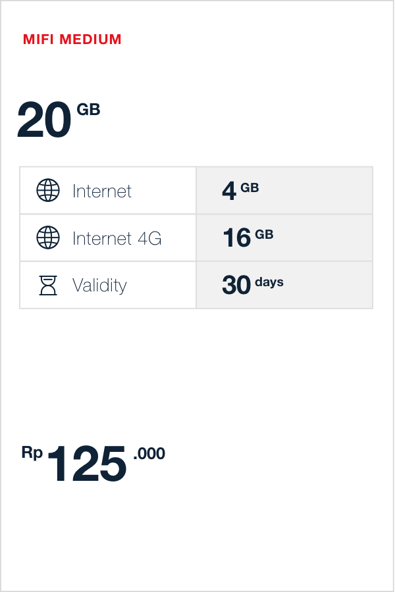Select the Internet 4G row label
This screenshot has height=592, width=395.
coord(117,238)
